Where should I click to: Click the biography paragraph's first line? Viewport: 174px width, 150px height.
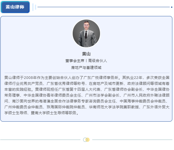pyautogui.click(x=87, y=78)
